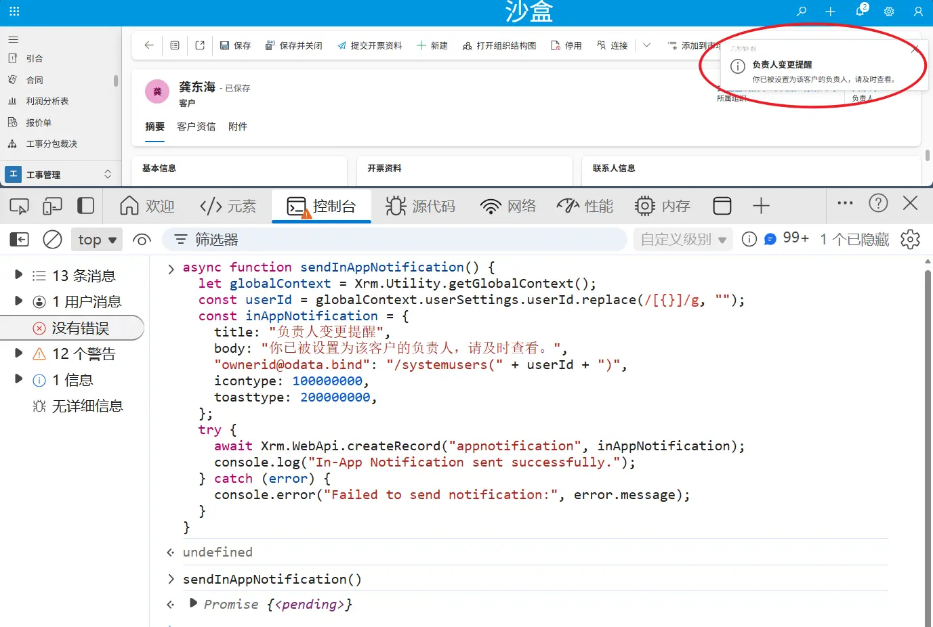933x627 pixels.
Task: Click the 打开组织结构图 toolbar icon
Action: click(x=499, y=45)
